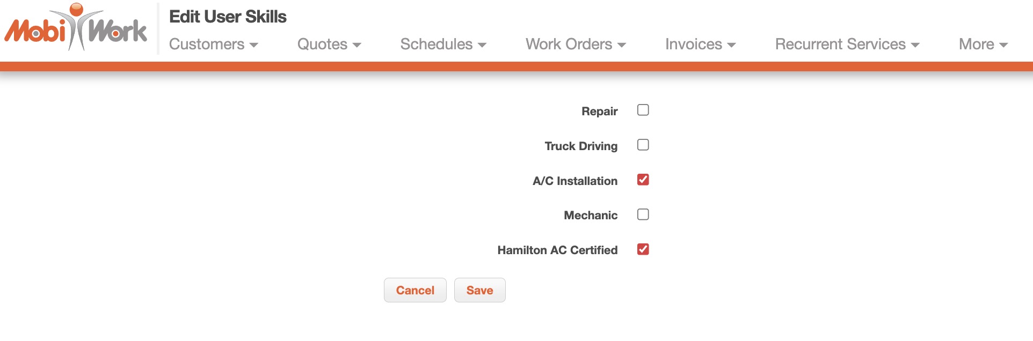Open the Customers dropdown menu
The width and height of the screenshot is (1033, 341).
[x=213, y=45]
